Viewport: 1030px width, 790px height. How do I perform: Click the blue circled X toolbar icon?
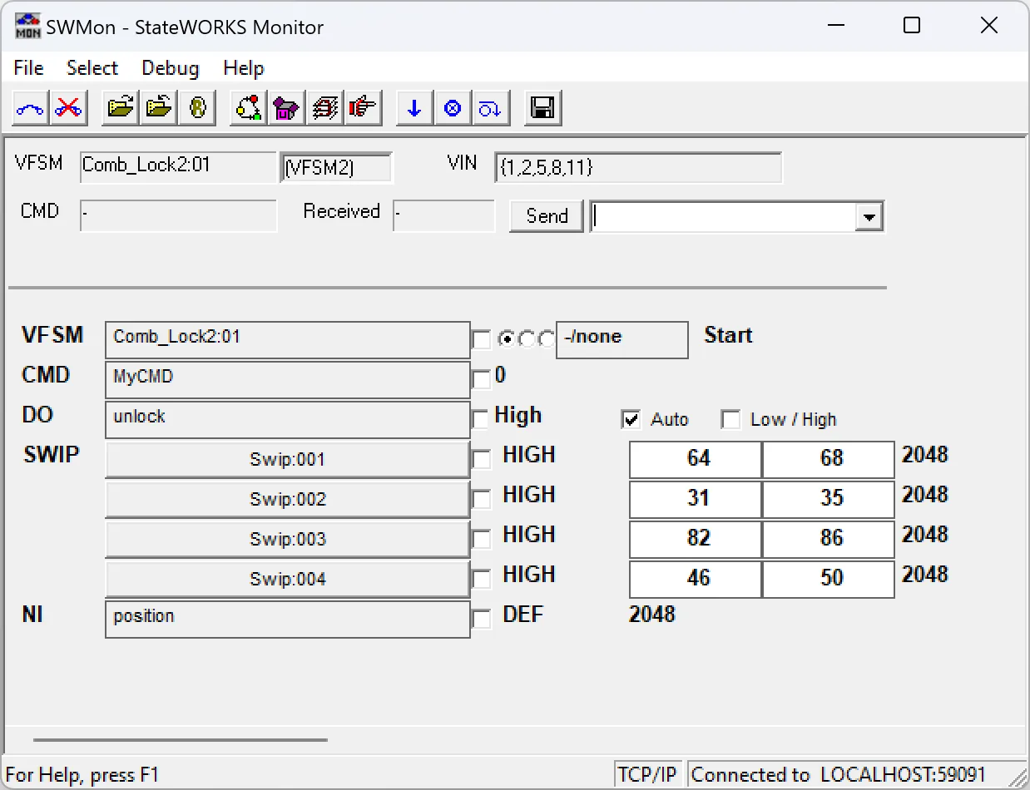(453, 108)
